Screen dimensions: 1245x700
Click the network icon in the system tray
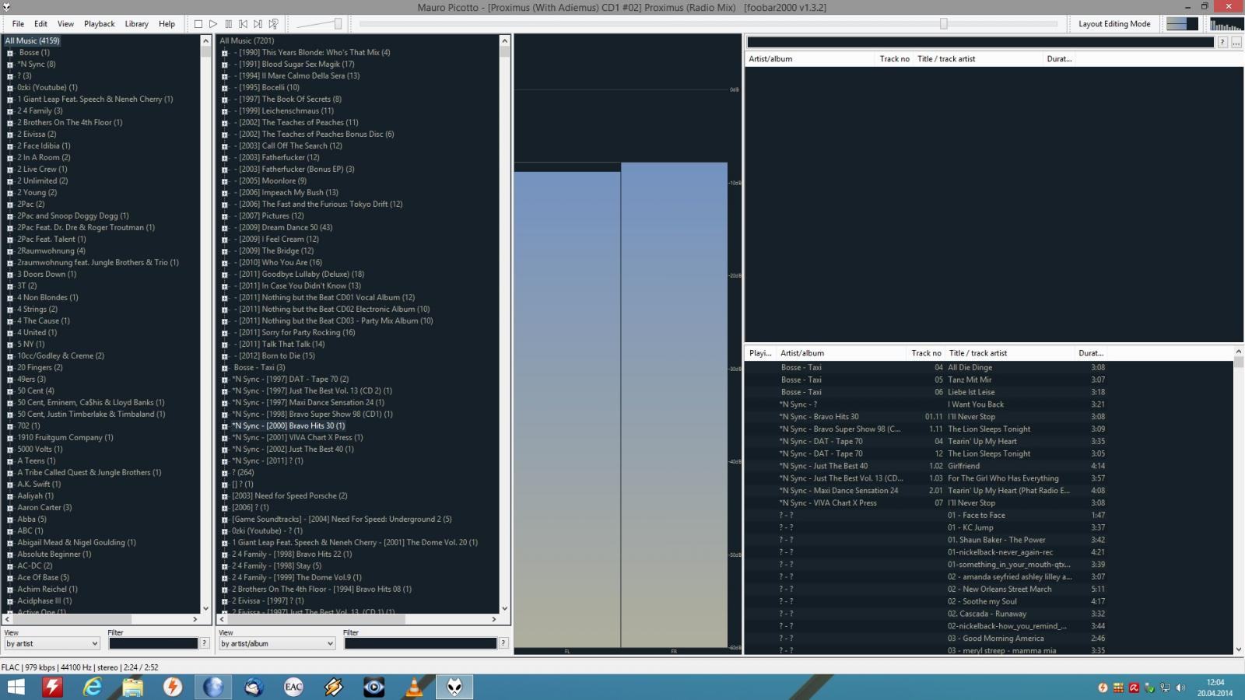(1165, 688)
